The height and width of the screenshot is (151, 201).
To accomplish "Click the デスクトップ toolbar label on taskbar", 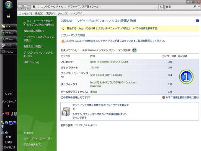I will pyautogui.click(x=9, y=102).
